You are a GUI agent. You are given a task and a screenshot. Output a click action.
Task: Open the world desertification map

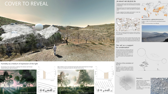click(x=155, y=9)
